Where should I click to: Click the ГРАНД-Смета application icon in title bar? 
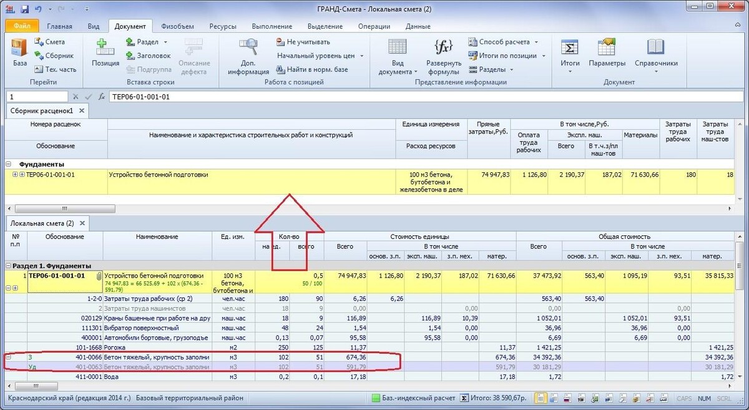coord(9,9)
